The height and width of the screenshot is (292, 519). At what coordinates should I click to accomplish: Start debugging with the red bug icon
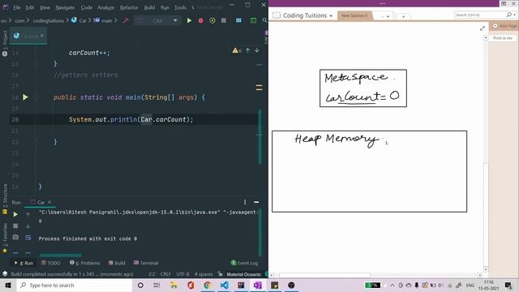coord(200,20)
